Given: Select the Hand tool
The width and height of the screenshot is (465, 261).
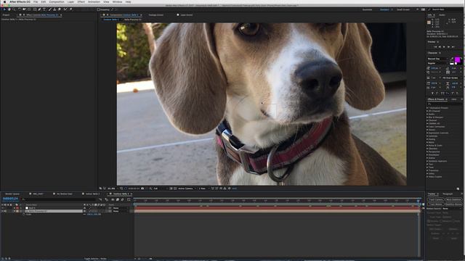Looking at the screenshot, I should click(9, 9).
